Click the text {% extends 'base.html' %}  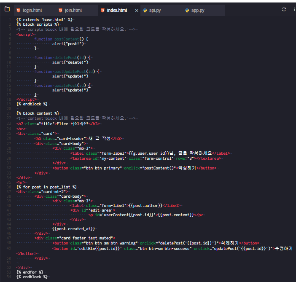(x=44, y=20)
